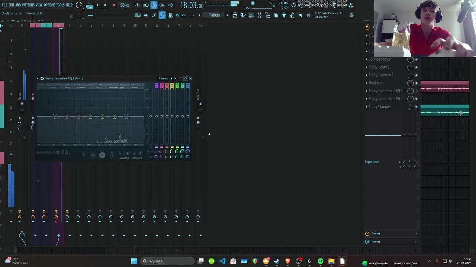
Task: Toggle the highlighted link icon in toolbar
Action: [162, 15]
